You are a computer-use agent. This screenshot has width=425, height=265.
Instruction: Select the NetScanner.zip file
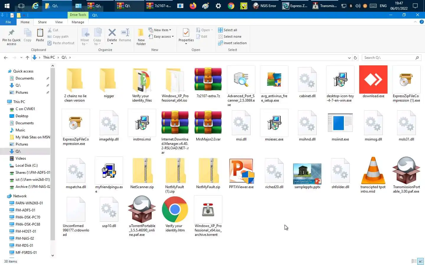pyautogui.click(x=142, y=173)
